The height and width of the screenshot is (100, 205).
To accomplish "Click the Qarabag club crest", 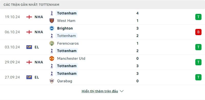I will (x=52, y=81).
